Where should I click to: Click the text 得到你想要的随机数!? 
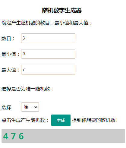pos(94,120)
